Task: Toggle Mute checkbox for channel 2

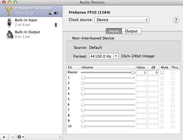Action: (162, 83)
